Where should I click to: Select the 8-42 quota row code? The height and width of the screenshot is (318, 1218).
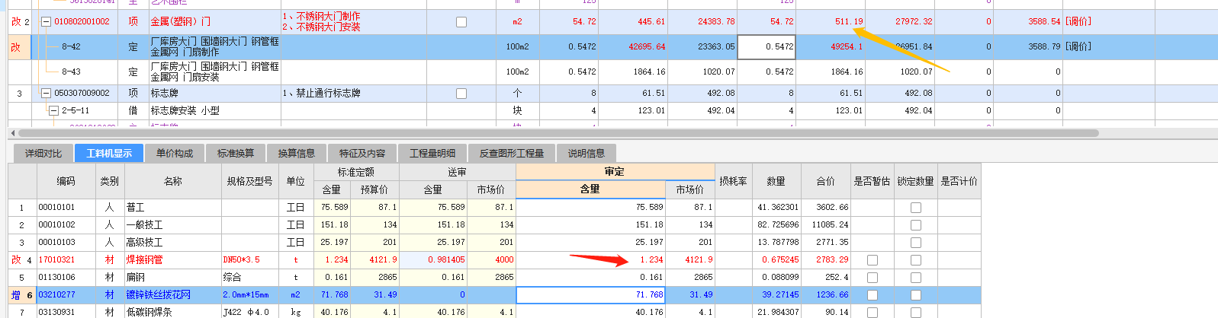tap(71, 46)
